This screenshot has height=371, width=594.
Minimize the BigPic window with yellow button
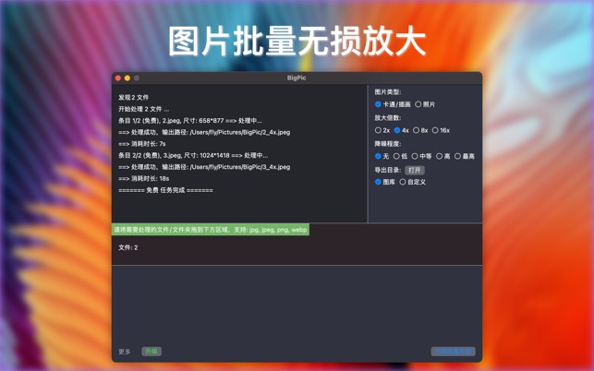(x=127, y=78)
